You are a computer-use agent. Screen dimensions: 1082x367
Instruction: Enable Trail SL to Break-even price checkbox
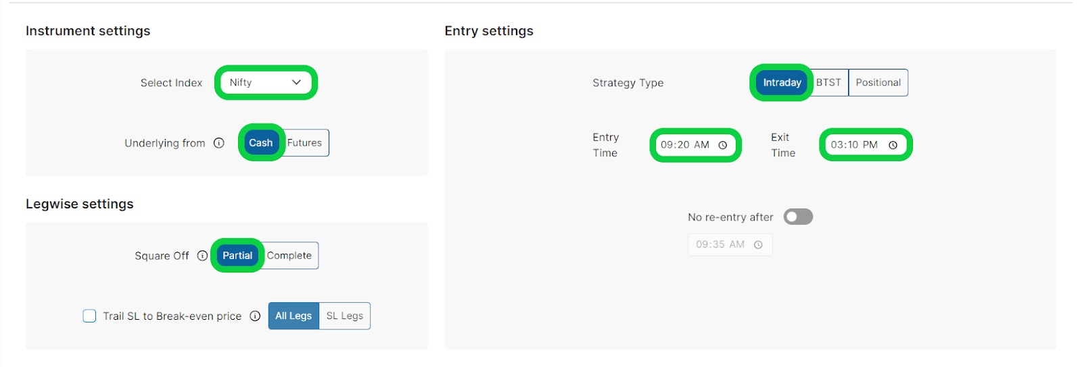pyautogui.click(x=89, y=316)
